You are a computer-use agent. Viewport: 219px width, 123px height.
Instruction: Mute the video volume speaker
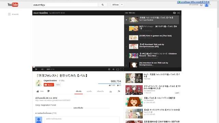(x=42, y=69)
